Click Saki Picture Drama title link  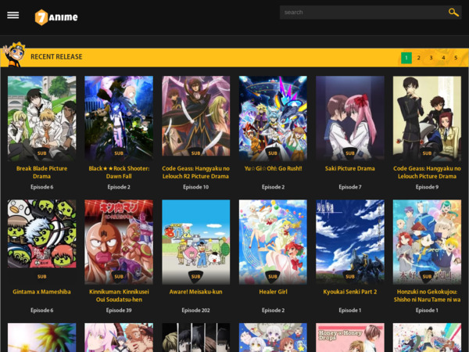[350, 168]
